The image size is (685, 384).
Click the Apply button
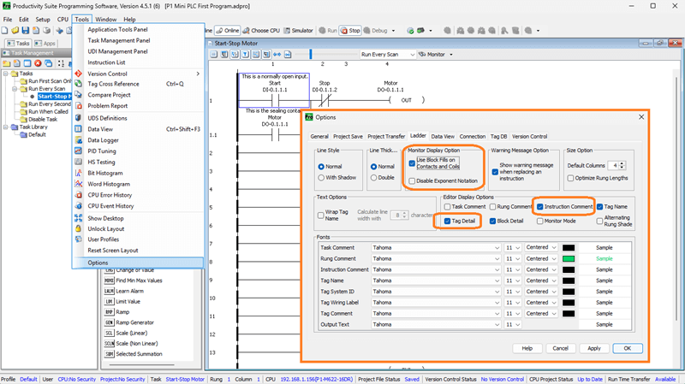click(x=594, y=348)
